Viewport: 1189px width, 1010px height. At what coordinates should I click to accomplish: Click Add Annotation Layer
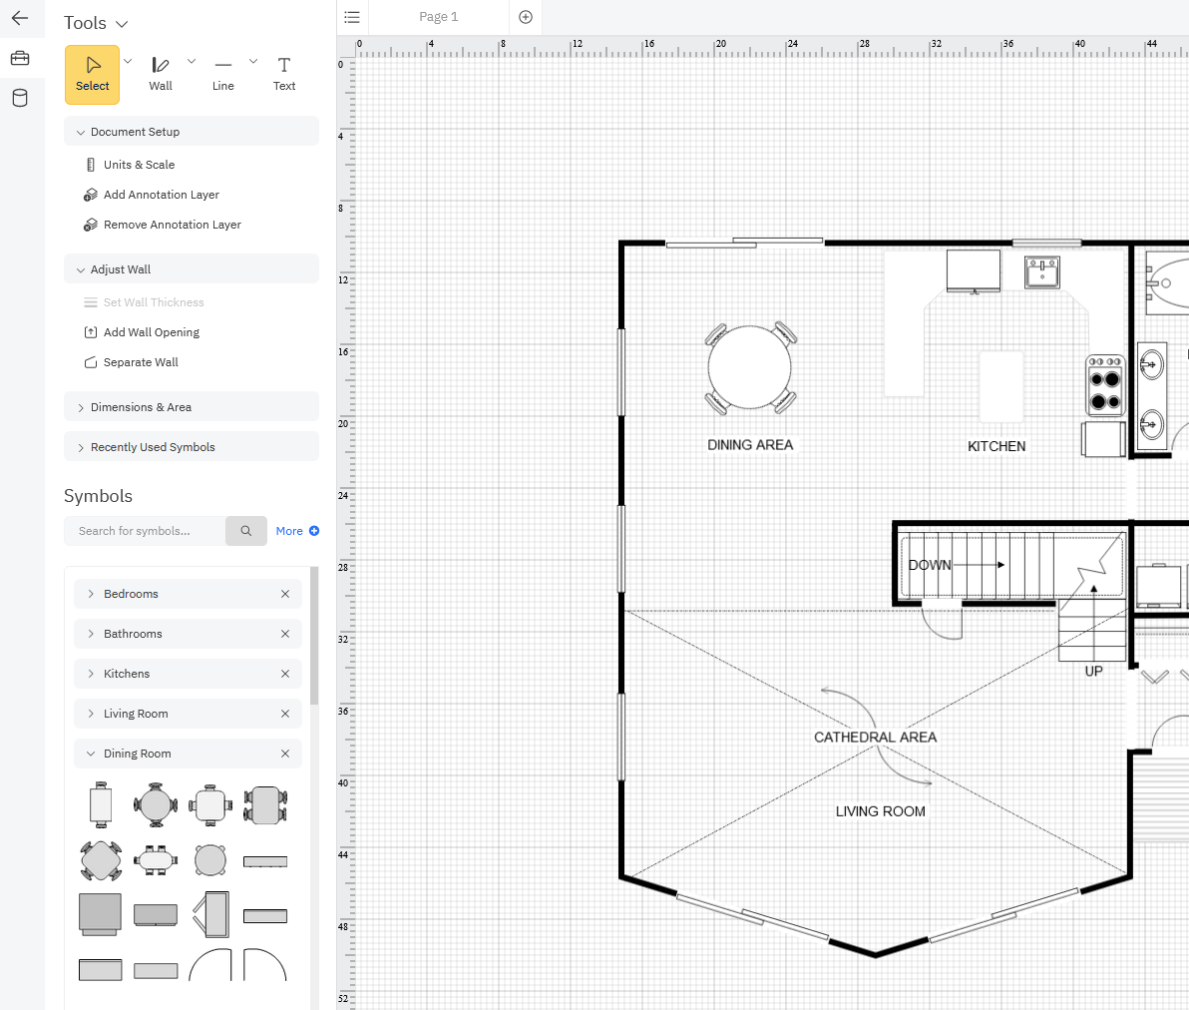[x=161, y=194]
